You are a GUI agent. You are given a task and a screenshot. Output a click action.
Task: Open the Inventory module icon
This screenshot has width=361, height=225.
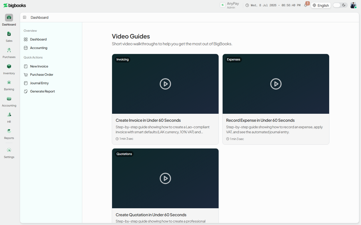pos(9,66)
